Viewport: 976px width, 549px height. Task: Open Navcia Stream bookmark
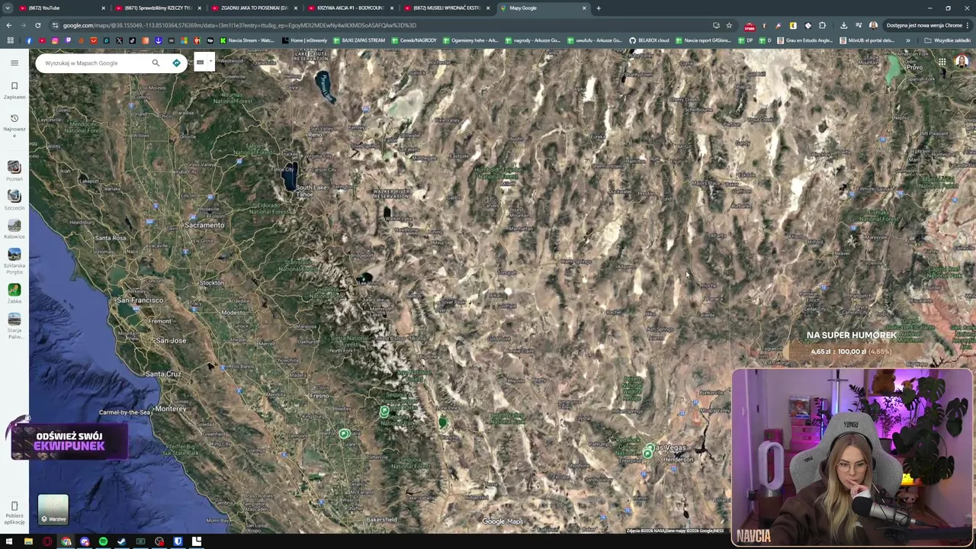(x=247, y=40)
